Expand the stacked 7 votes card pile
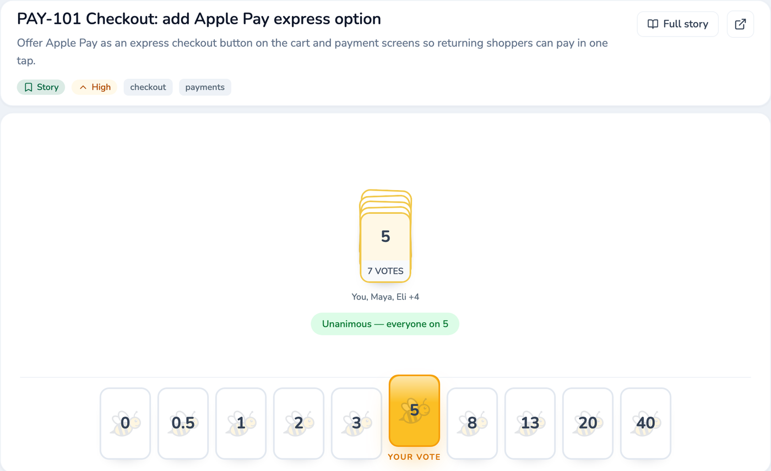 coord(385,236)
